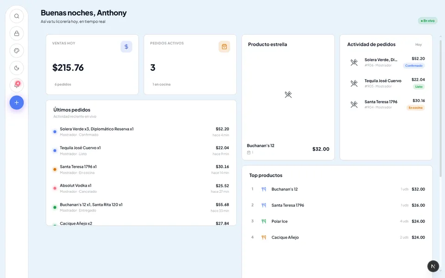The height and width of the screenshot is (278, 445).
Task: Click the utensils icon beside Tequila José Cuervo activity
Action: (354, 83)
